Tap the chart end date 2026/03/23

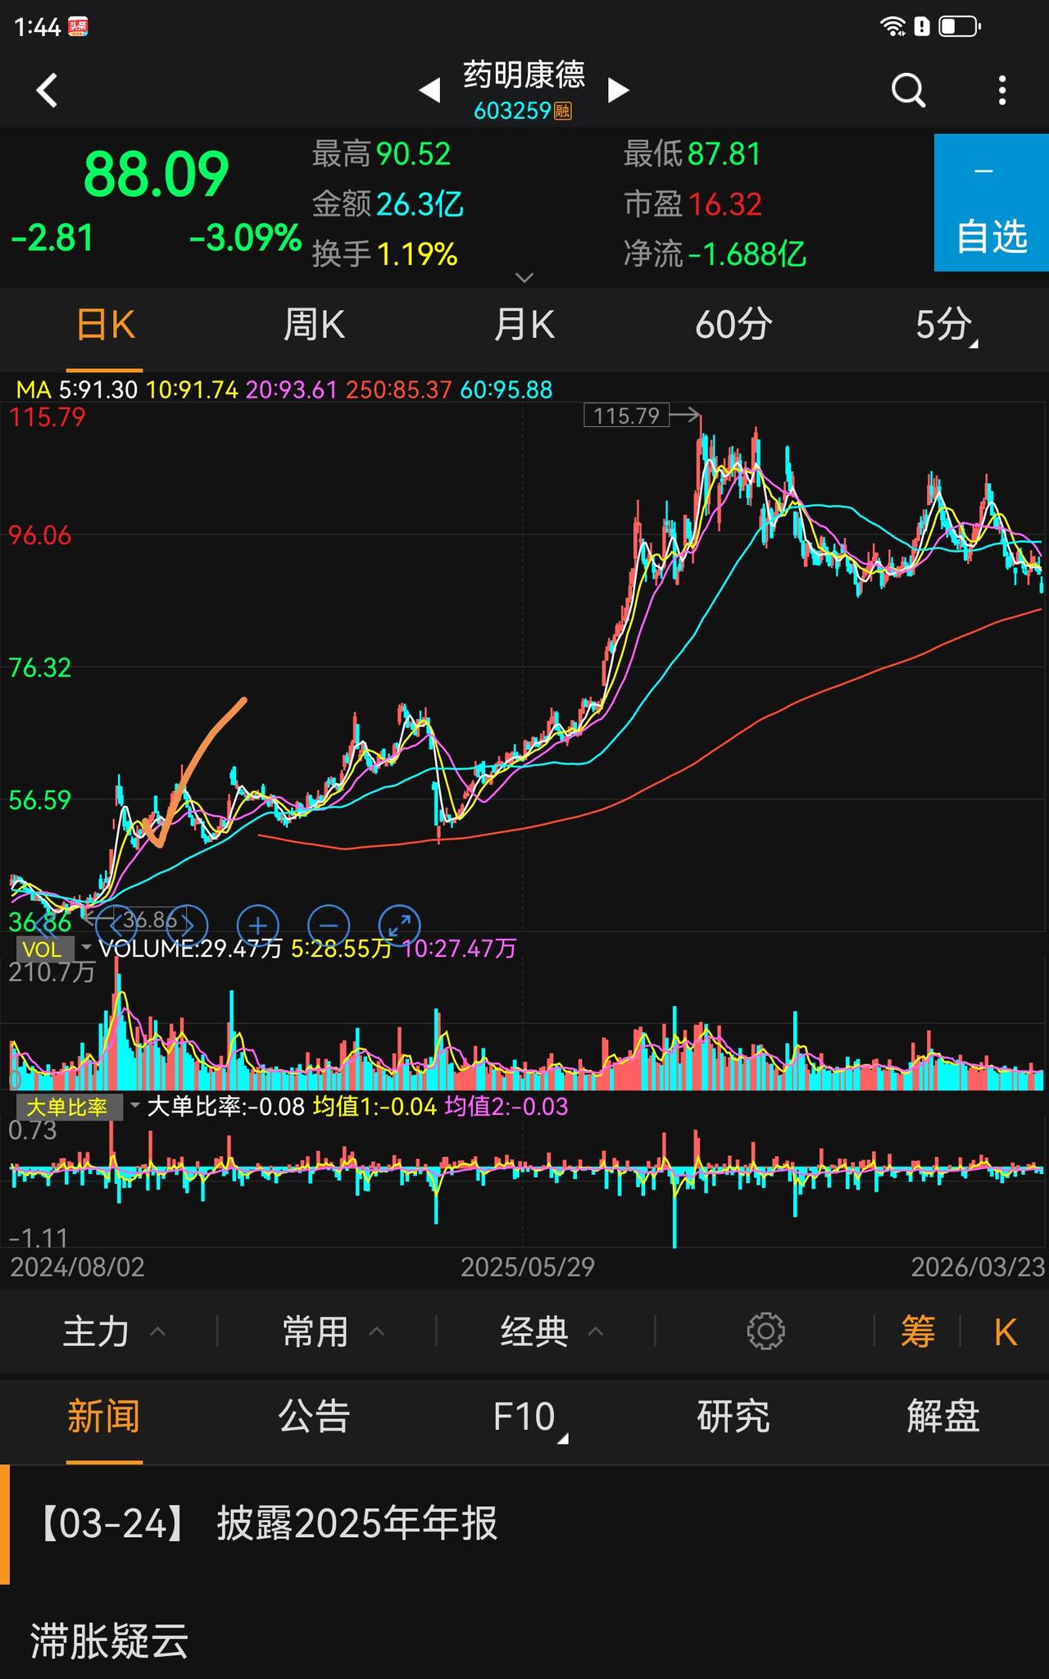coord(979,1267)
